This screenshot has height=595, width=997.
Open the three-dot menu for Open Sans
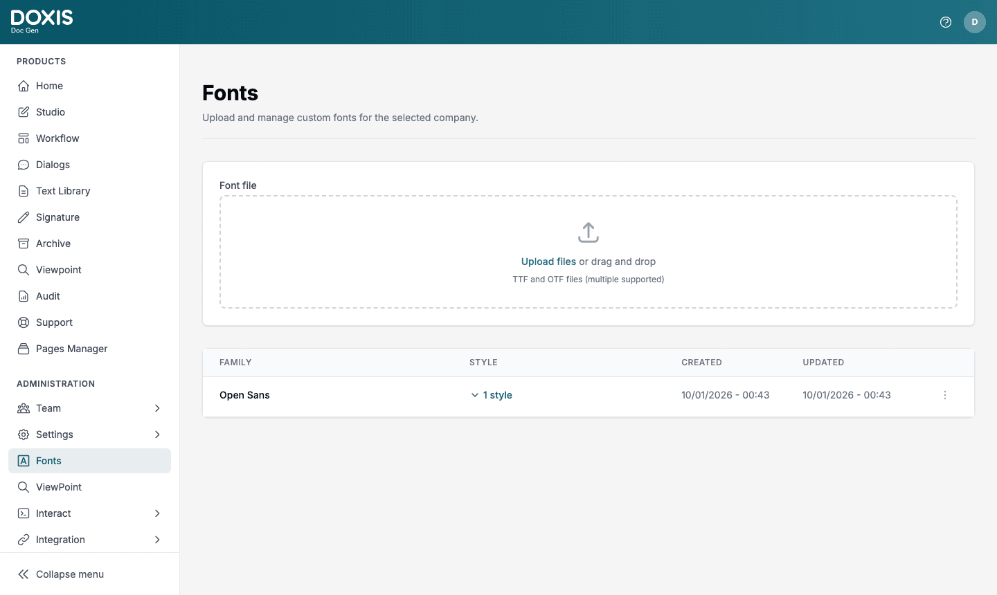coord(945,395)
